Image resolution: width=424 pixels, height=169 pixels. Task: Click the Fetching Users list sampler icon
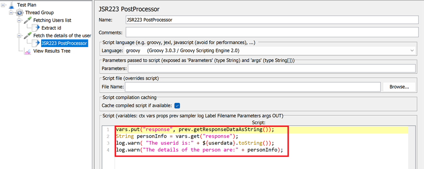click(x=28, y=20)
